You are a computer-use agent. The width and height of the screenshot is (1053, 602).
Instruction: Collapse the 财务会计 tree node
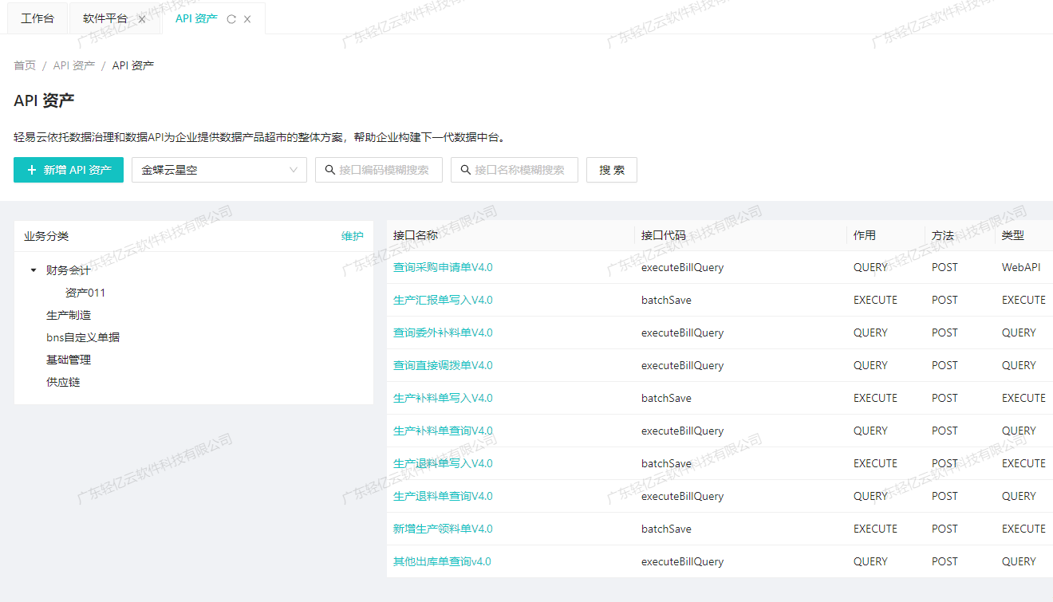(34, 270)
